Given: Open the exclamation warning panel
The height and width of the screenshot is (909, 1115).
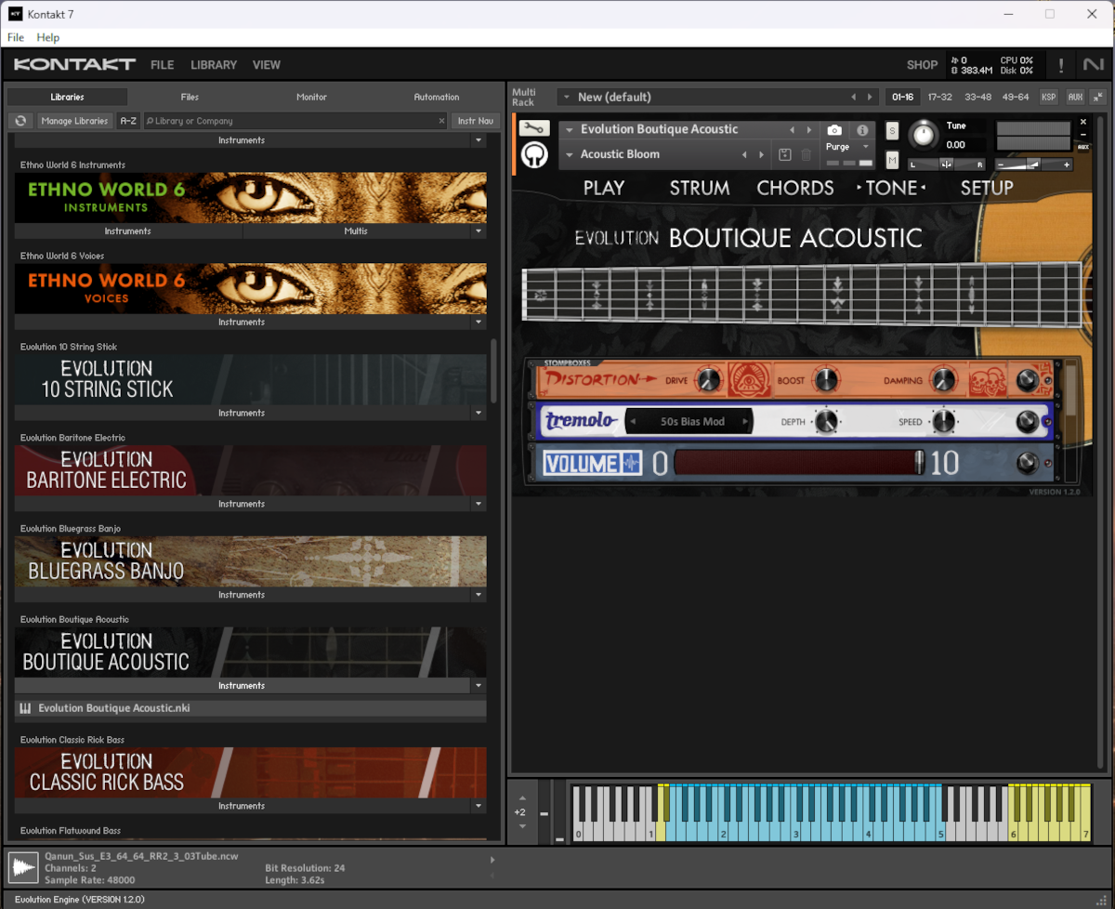Looking at the screenshot, I should click(x=1061, y=65).
